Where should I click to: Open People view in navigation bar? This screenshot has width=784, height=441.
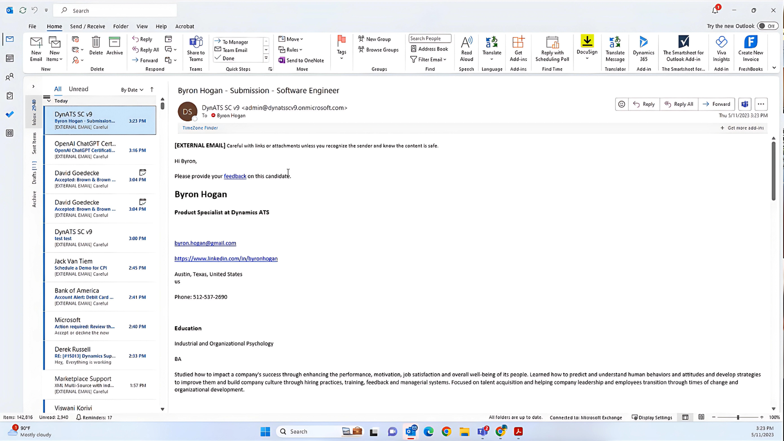click(x=10, y=77)
